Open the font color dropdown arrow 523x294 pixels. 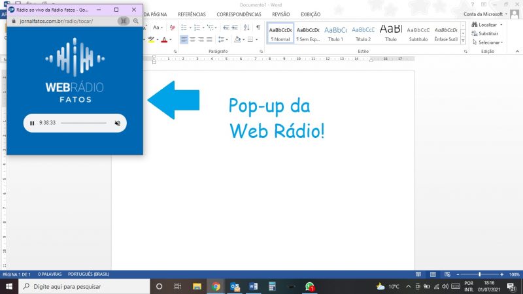tap(171, 40)
